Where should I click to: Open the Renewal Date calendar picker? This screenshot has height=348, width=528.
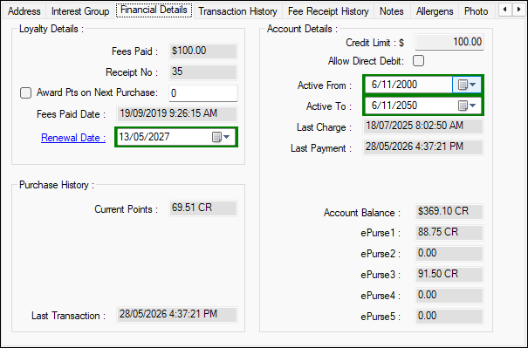coord(221,137)
